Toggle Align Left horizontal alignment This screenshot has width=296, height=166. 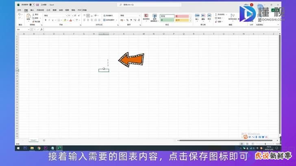[x=85, y=20]
